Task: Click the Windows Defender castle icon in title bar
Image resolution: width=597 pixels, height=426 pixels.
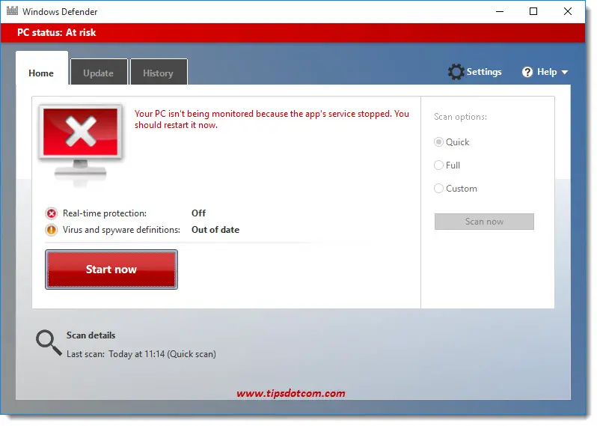Action: 12,10
